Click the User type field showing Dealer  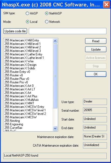[95, 102]
